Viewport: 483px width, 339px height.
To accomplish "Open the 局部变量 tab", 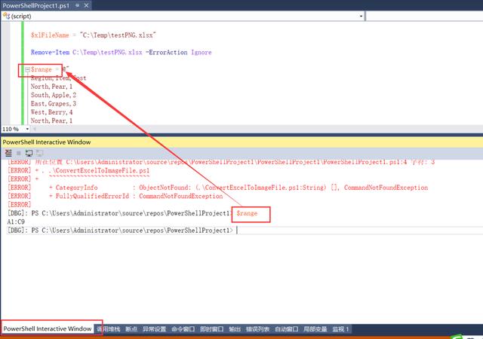I will pos(315,329).
